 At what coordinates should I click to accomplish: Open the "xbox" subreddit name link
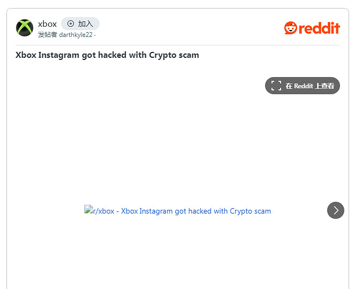tap(47, 24)
